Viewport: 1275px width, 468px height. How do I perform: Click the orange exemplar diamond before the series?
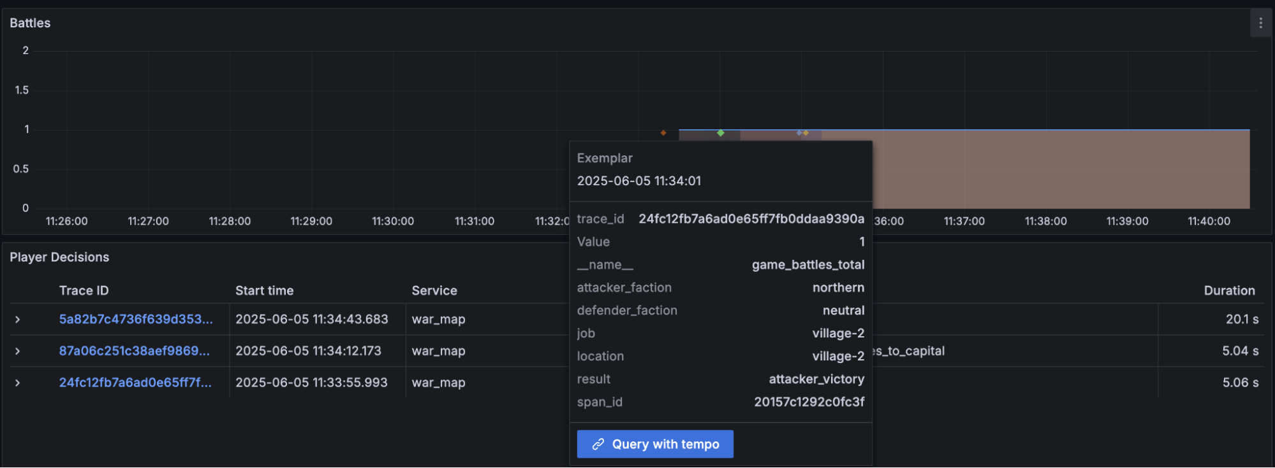pos(663,132)
